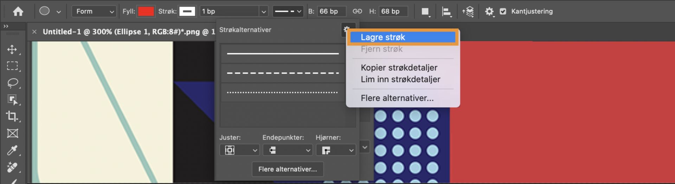Image resolution: width=675 pixels, height=184 pixels.
Task: Select the Eyedropper tool
Action: click(x=12, y=150)
